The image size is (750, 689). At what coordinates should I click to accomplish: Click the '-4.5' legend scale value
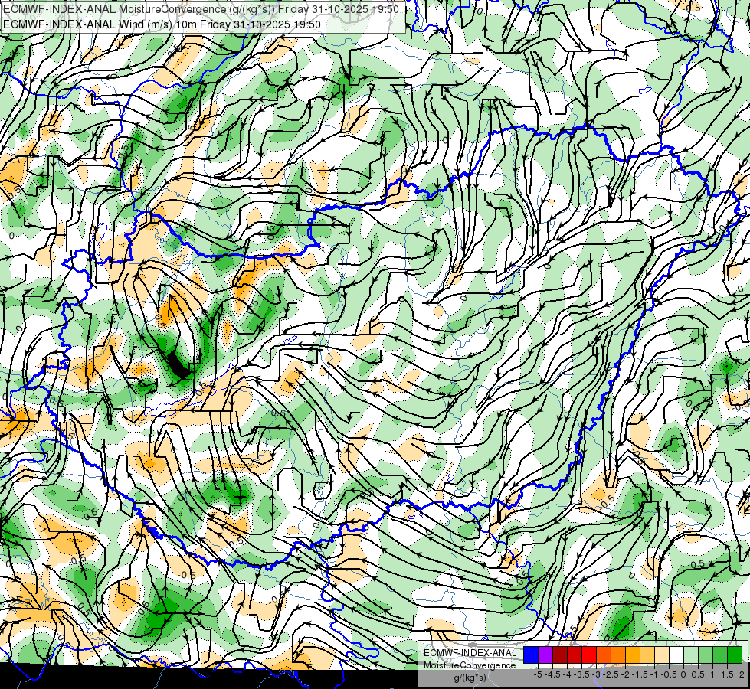pos(552,674)
